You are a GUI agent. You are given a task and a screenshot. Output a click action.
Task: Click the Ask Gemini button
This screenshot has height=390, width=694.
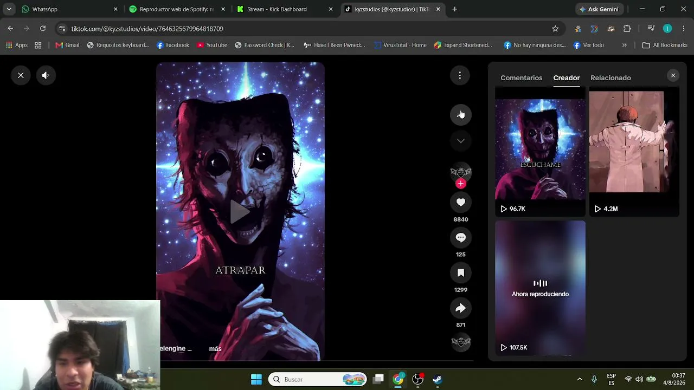pyautogui.click(x=599, y=9)
